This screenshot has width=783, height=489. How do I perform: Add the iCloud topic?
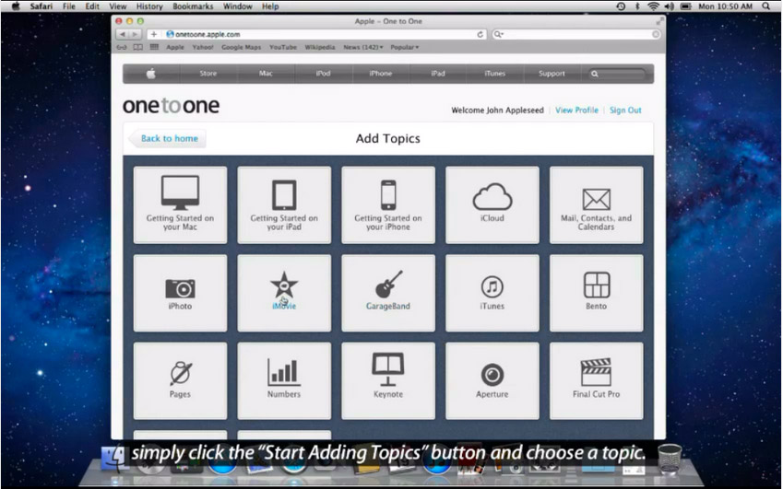coord(492,204)
